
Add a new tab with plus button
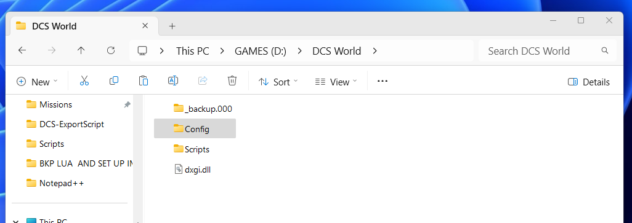pyautogui.click(x=172, y=26)
